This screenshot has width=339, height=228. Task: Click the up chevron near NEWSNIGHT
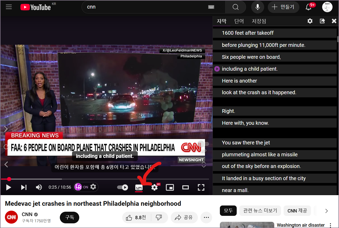[204, 162]
